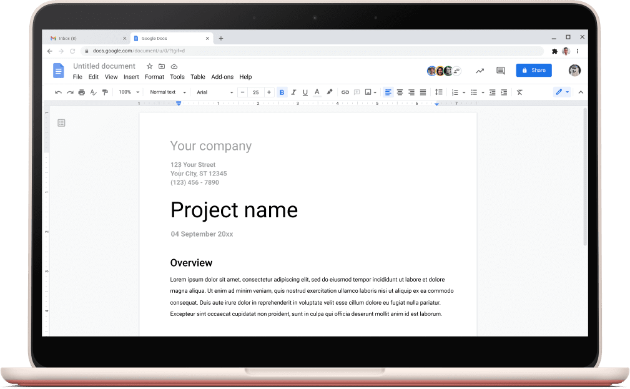Open the text color picker

pos(317,92)
